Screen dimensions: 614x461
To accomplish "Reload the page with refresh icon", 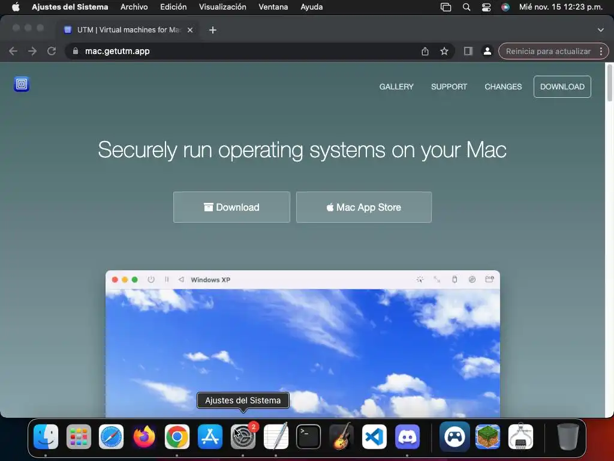I will [52, 51].
